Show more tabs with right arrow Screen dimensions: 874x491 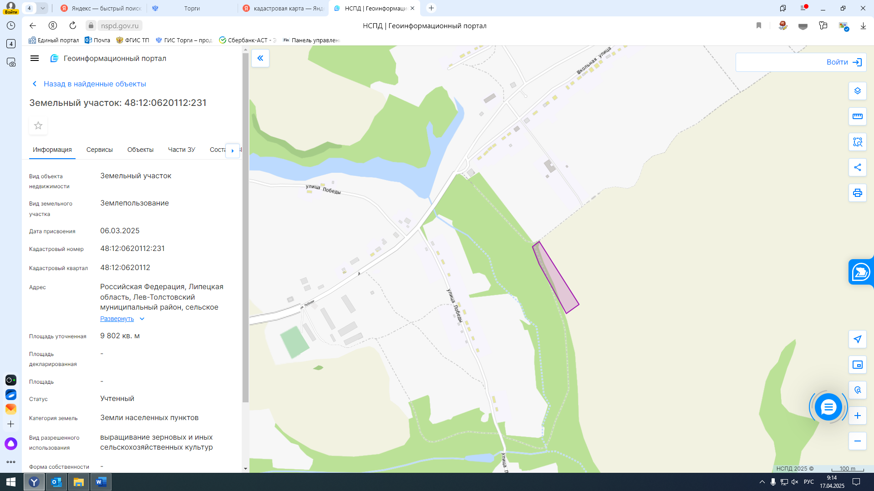click(233, 150)
